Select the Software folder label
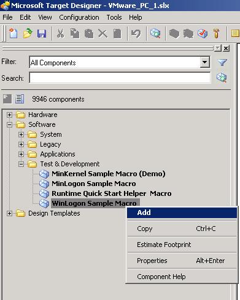Viewport: 240px width, 300px height. [42, 124]
